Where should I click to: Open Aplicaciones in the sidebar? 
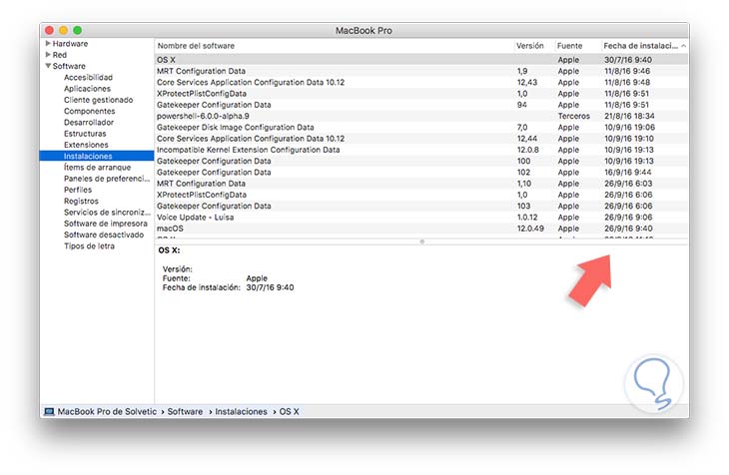(87, 88)
